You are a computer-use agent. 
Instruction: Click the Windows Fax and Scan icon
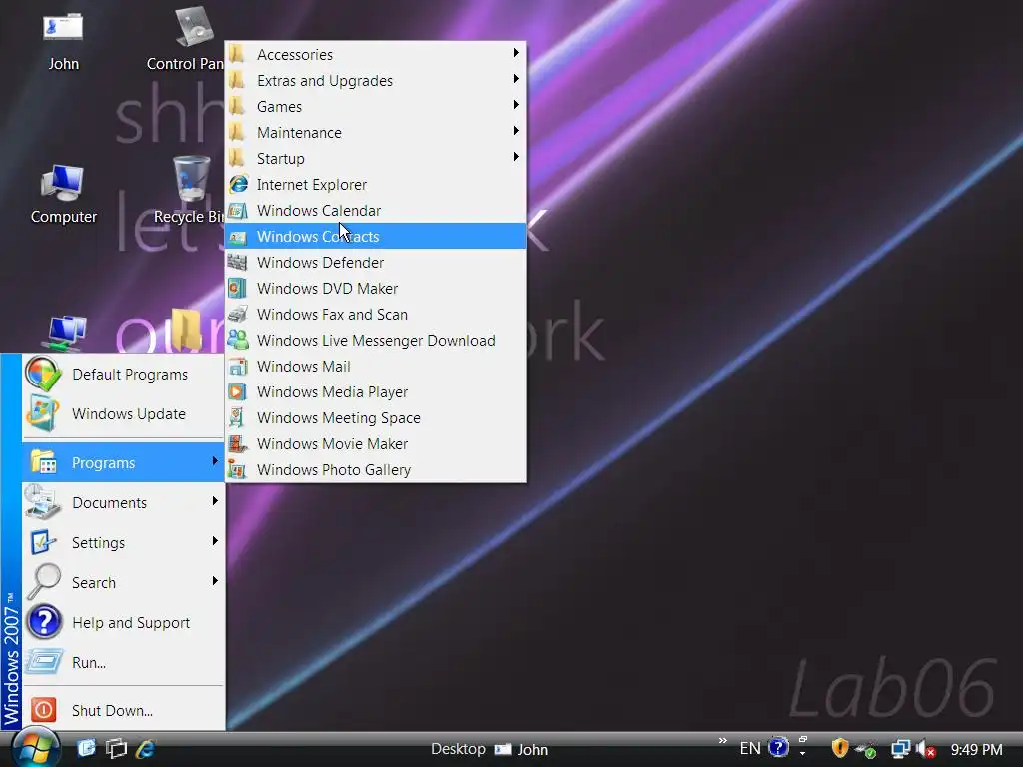[x=238, y=315]
